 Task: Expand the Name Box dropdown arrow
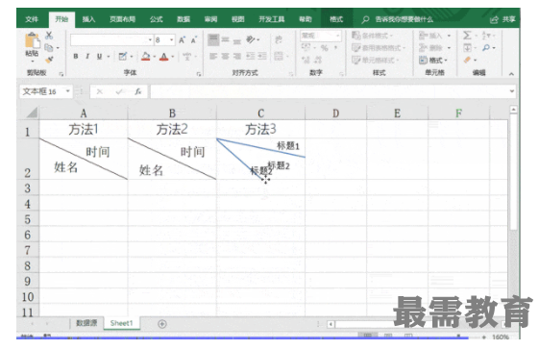click(x=67, y=91)
